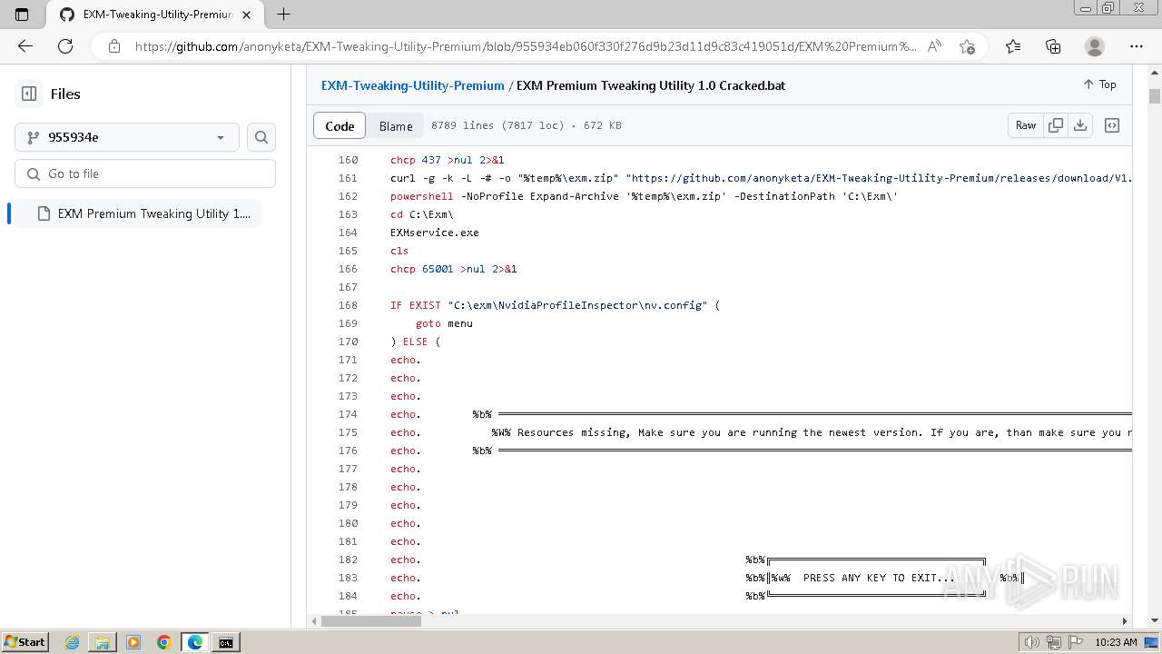
Task: Click the Raw button
Action: pyautogui.click(x=1026, y=125)
